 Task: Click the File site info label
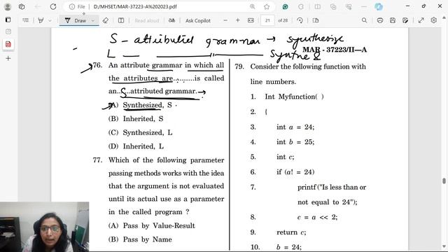[78, 6]
